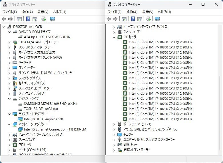Image resolution: width=223 pixels, height=163 pixels.
Task: Expand ユニバーサル シリアル バス コントローラー node
Action: click(114, 140)
